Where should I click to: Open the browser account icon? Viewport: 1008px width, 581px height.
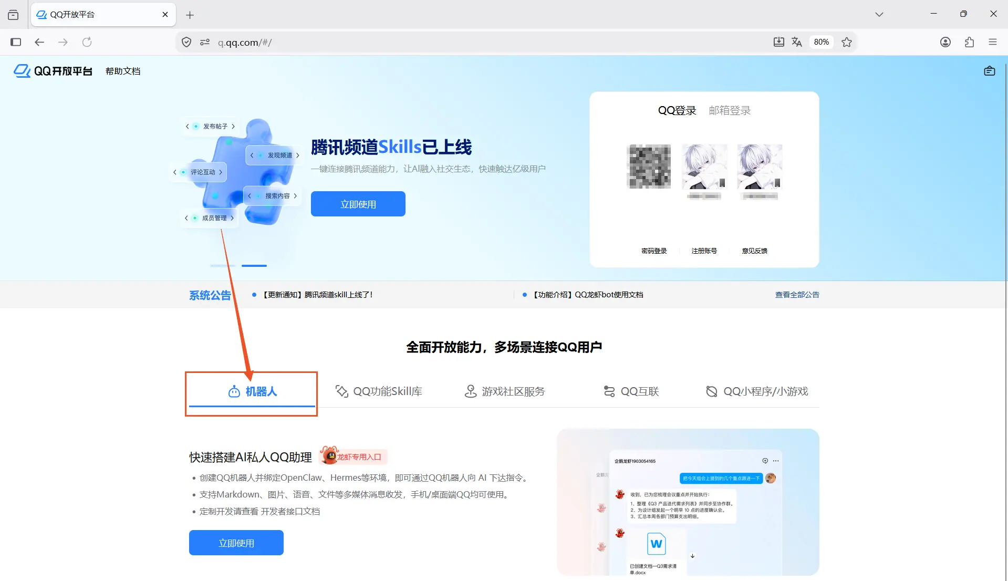coord(945,42)
